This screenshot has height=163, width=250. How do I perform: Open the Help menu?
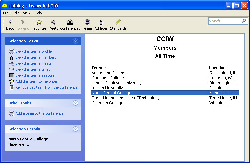(x=38, y=13)
